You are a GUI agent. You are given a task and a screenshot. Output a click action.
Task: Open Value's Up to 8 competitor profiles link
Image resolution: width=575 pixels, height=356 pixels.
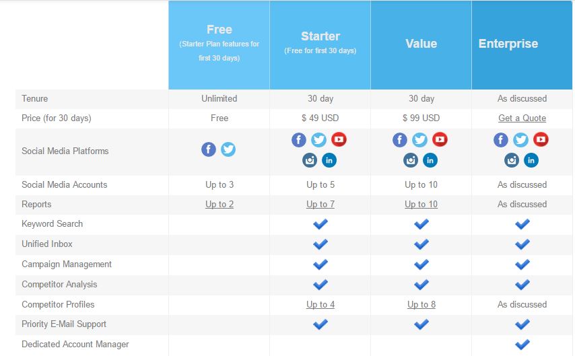(x=421, y=304)
